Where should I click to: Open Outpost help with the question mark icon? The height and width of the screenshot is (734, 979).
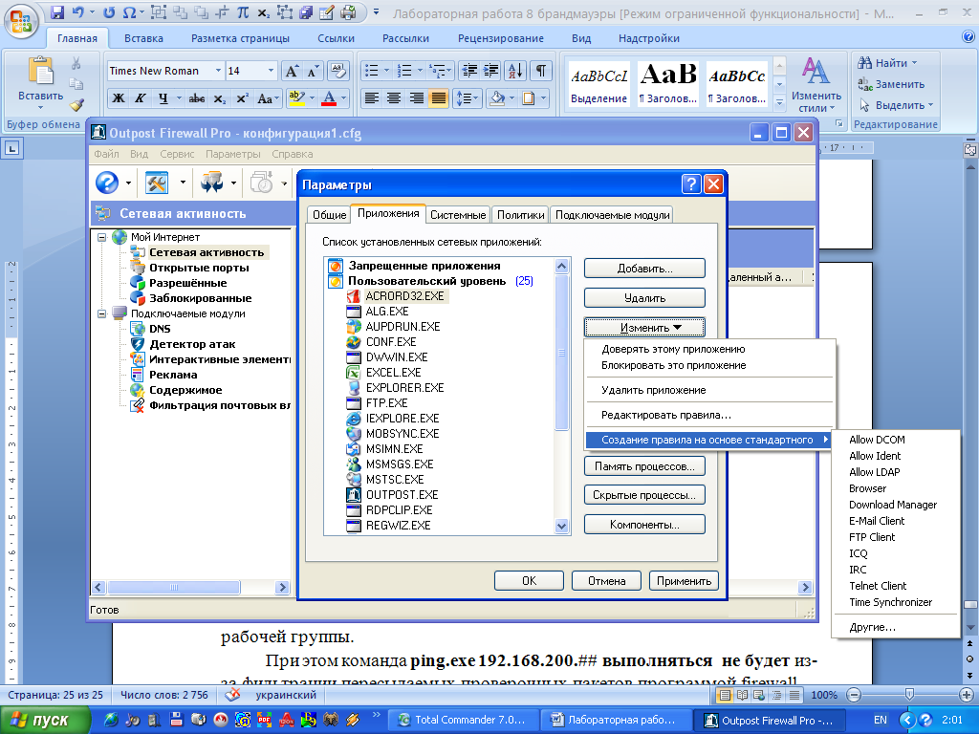[107, 183]
